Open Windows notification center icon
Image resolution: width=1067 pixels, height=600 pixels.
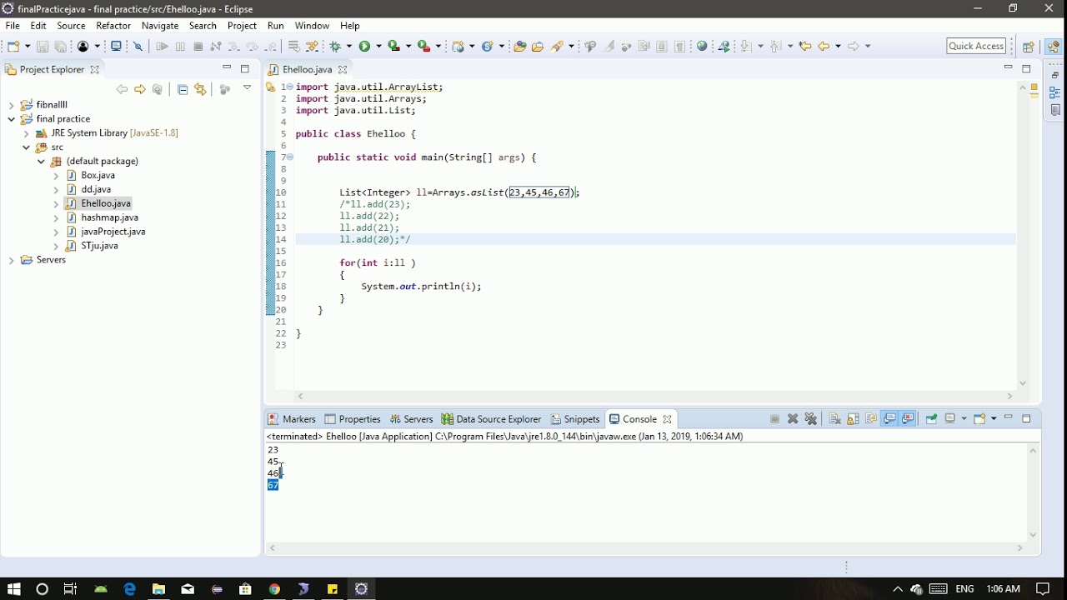(1043, 589)
